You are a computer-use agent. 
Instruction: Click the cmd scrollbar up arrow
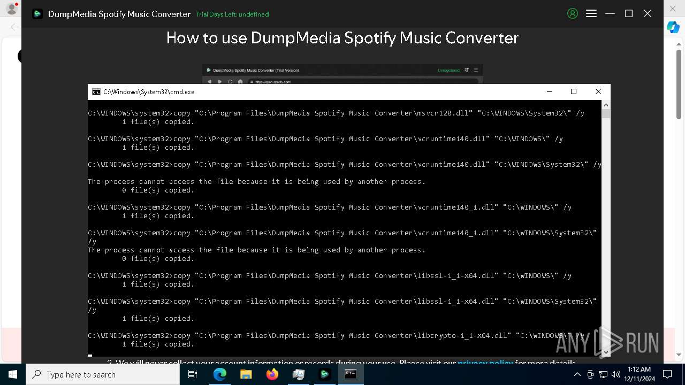tap(606, 105)
